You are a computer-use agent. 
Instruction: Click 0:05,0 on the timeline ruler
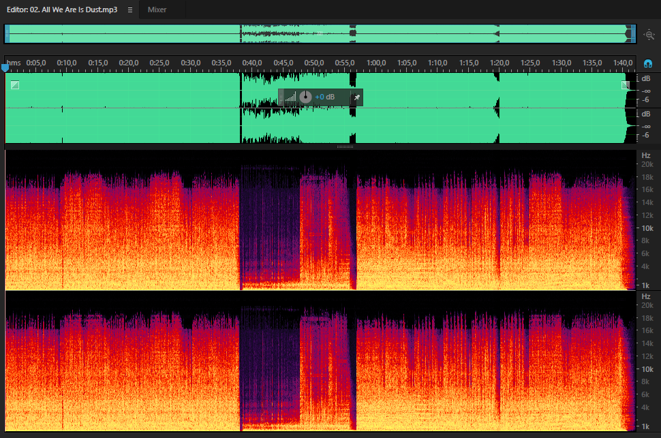point(36,63)
